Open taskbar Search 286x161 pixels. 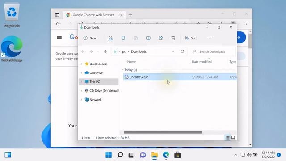(120, 155)
